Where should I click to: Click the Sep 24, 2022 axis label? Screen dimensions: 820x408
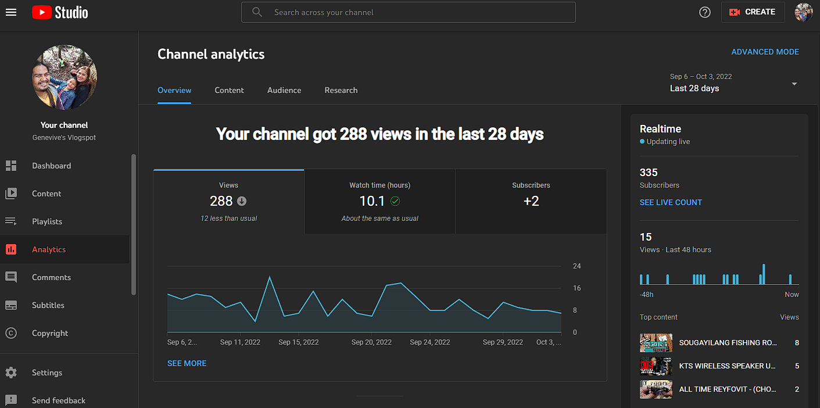[430, 342]
